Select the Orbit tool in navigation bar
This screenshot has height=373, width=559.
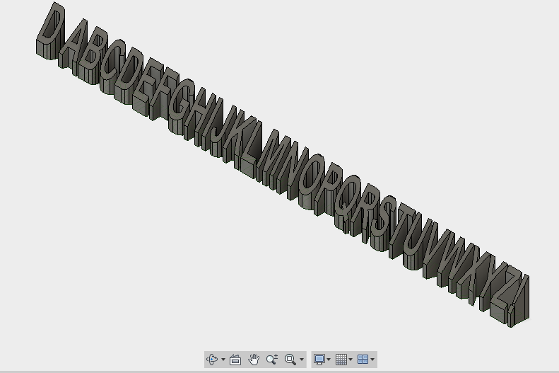[x=212, y=359]
